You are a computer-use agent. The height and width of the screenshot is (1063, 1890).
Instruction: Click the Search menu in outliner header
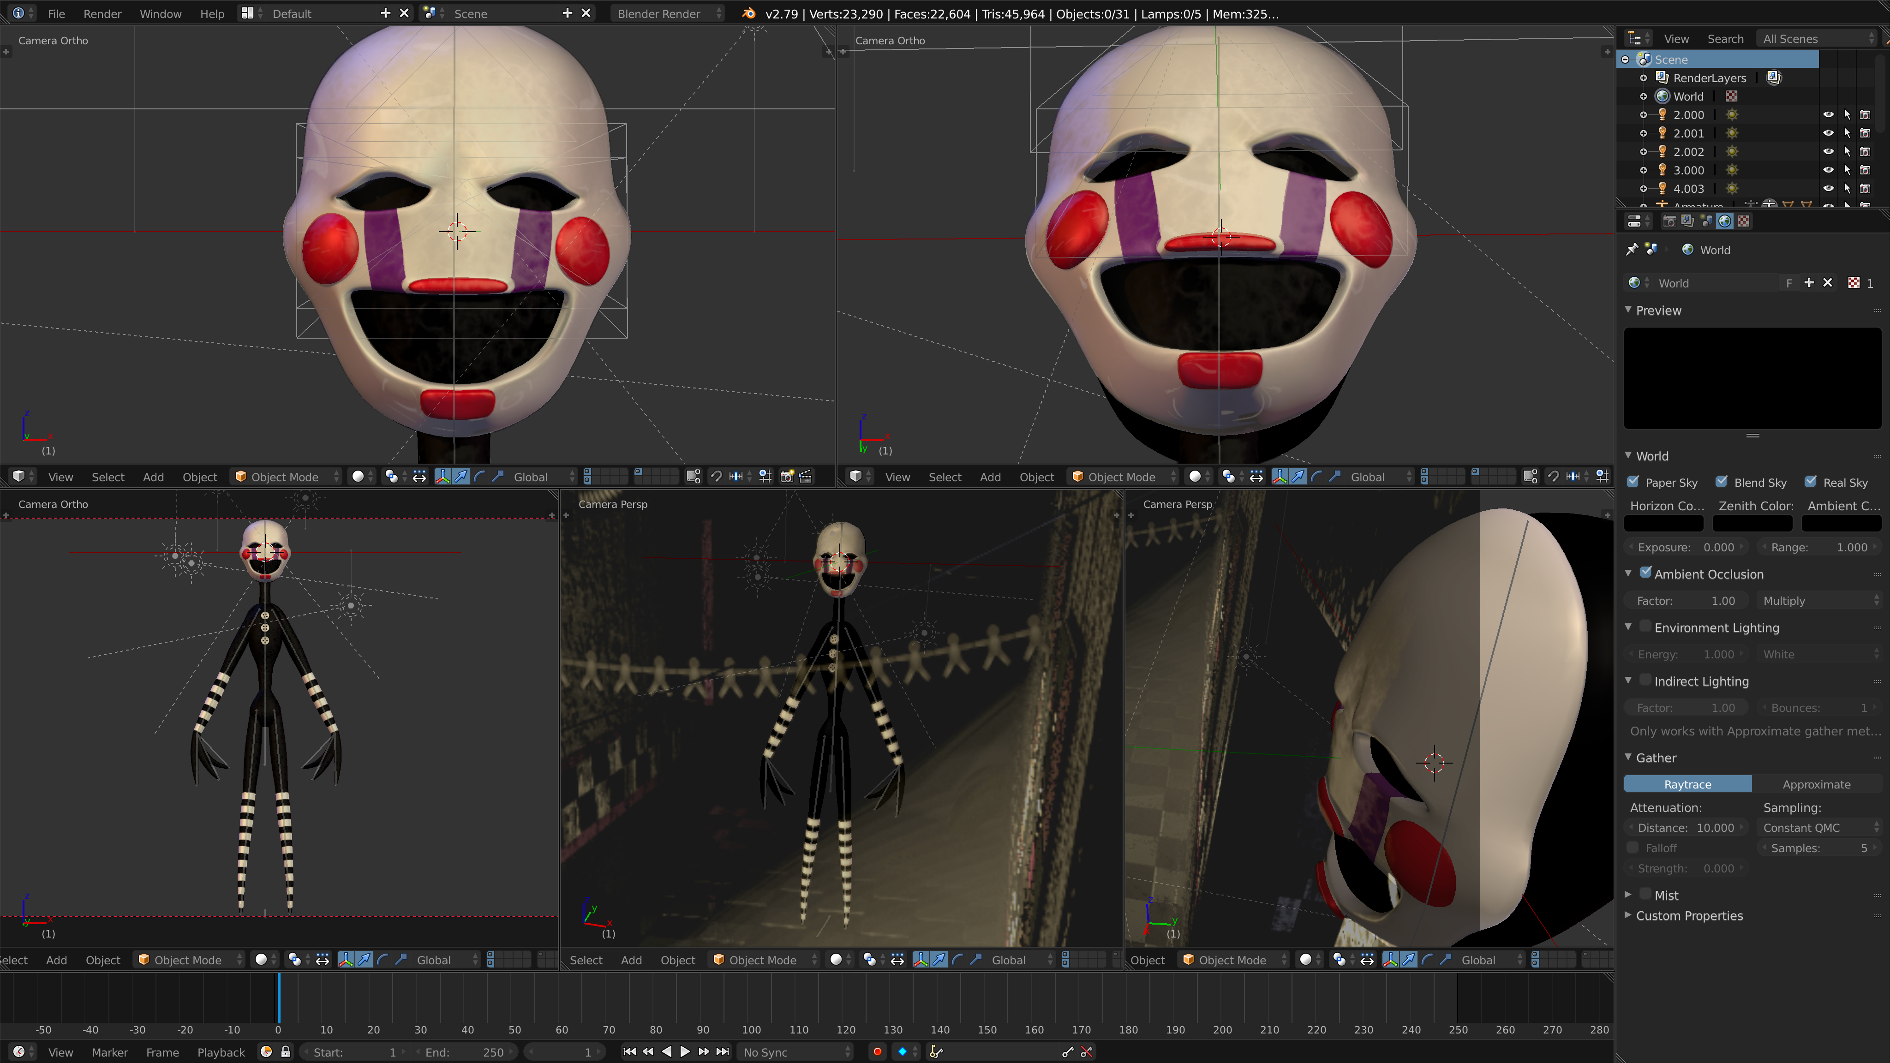pos(1725,38)
